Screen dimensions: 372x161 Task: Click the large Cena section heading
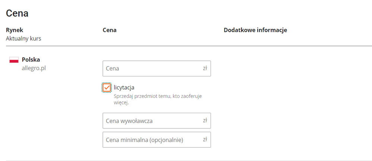(x=17, y=13)
